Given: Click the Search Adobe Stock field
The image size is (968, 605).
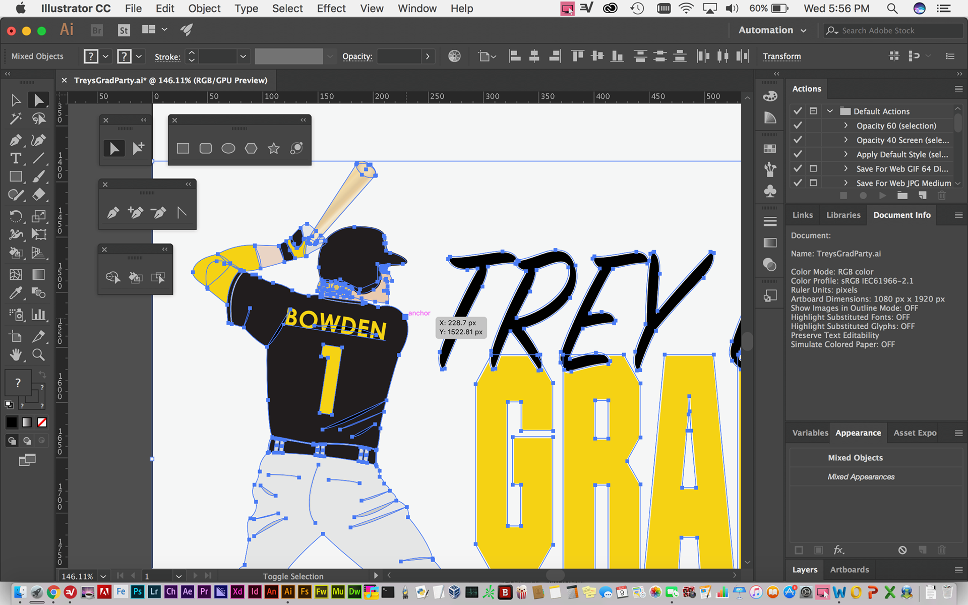Looking at the screenshot, I should [x=893, y=30].
